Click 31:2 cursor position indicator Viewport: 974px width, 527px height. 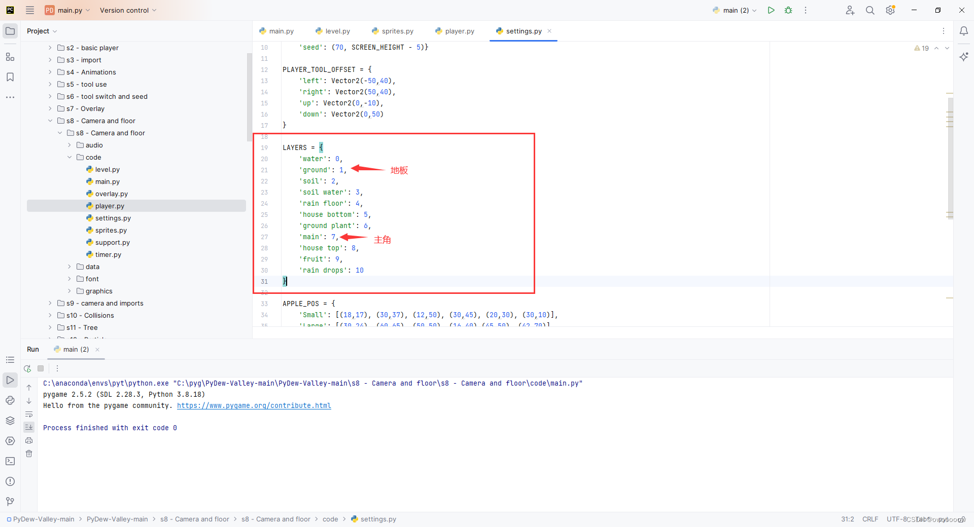[x=848, y=519]
